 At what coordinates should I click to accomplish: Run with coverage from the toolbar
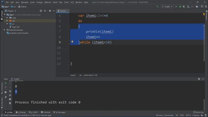184,6
